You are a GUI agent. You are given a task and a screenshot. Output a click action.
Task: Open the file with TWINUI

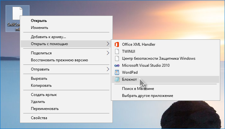point(166,51)
